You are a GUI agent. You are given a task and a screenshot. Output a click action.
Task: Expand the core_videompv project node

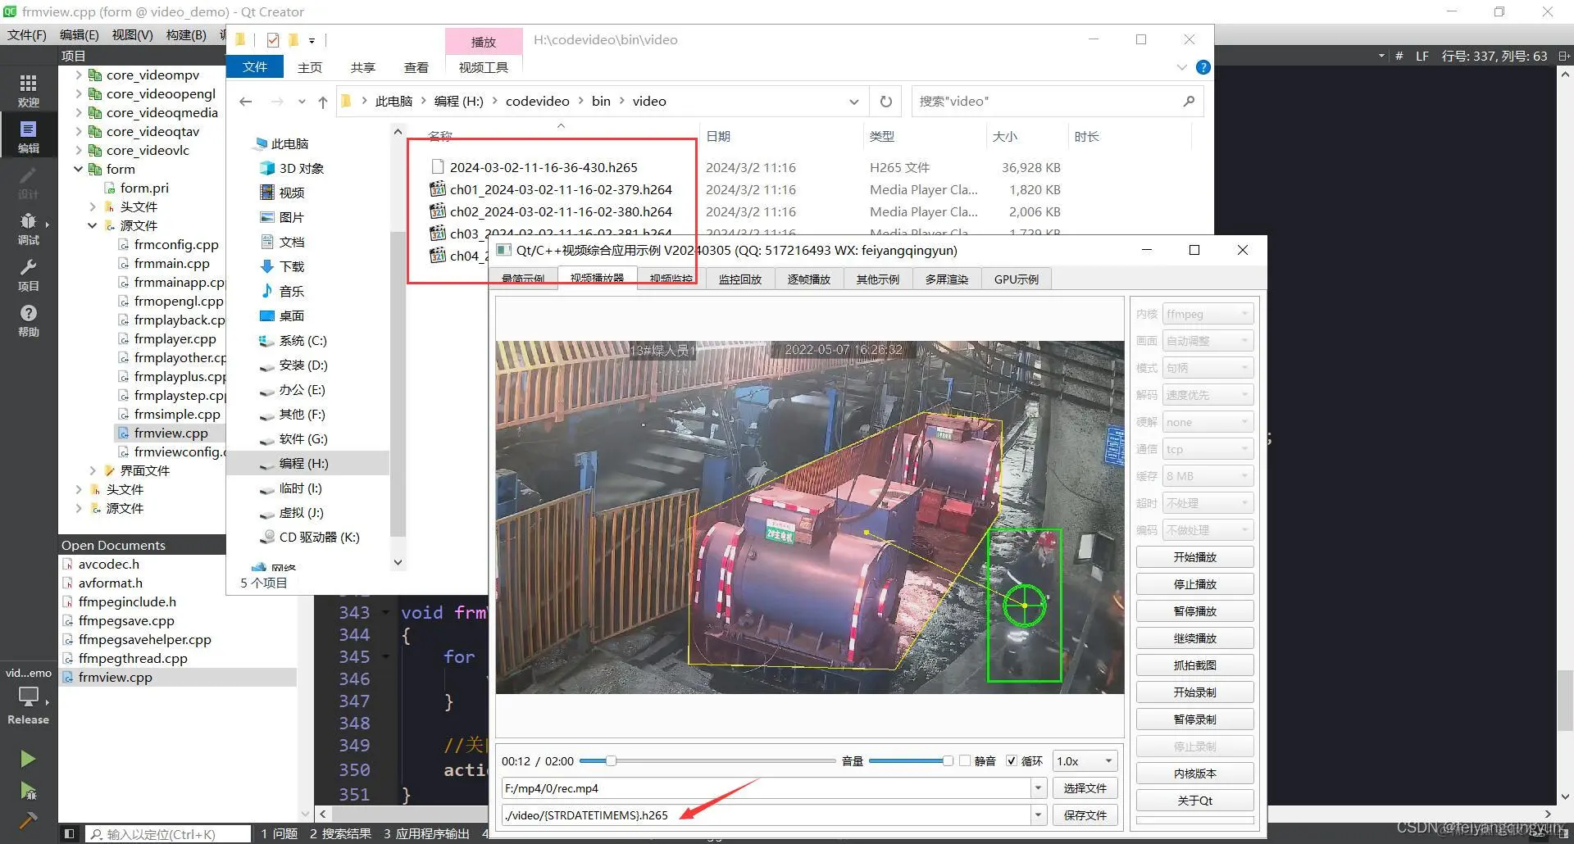[79, 75]
